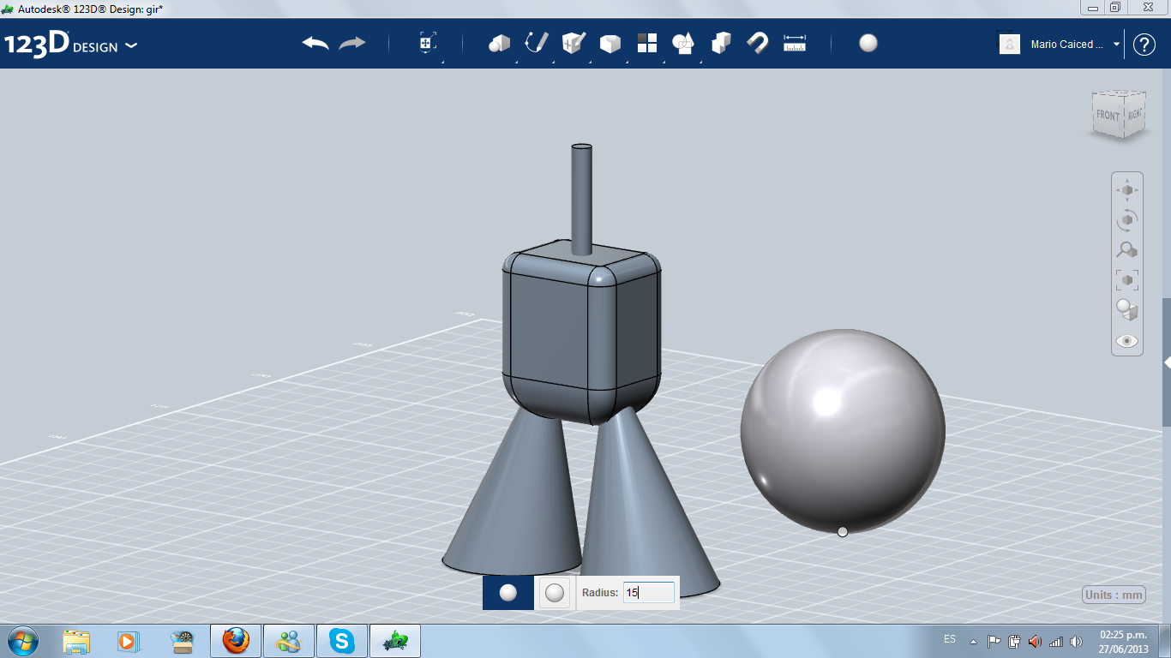The height and width of the screenshot is (658, 1171).
Task: Select the Zoom magnifier tool
Action: 1127,250
